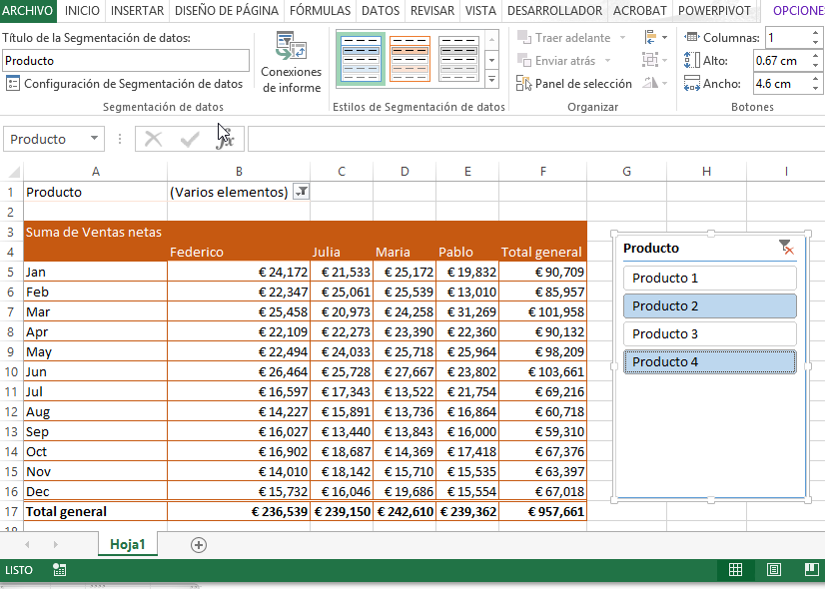Open the filter on Varios elementos in B1
The width and height of the screenshot is (825, 589).
(x=301, y=191)
